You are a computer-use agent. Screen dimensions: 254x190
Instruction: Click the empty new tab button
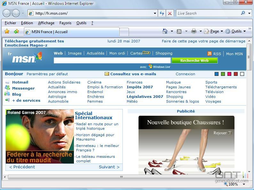pyautogui.click(x=124, y=32)
